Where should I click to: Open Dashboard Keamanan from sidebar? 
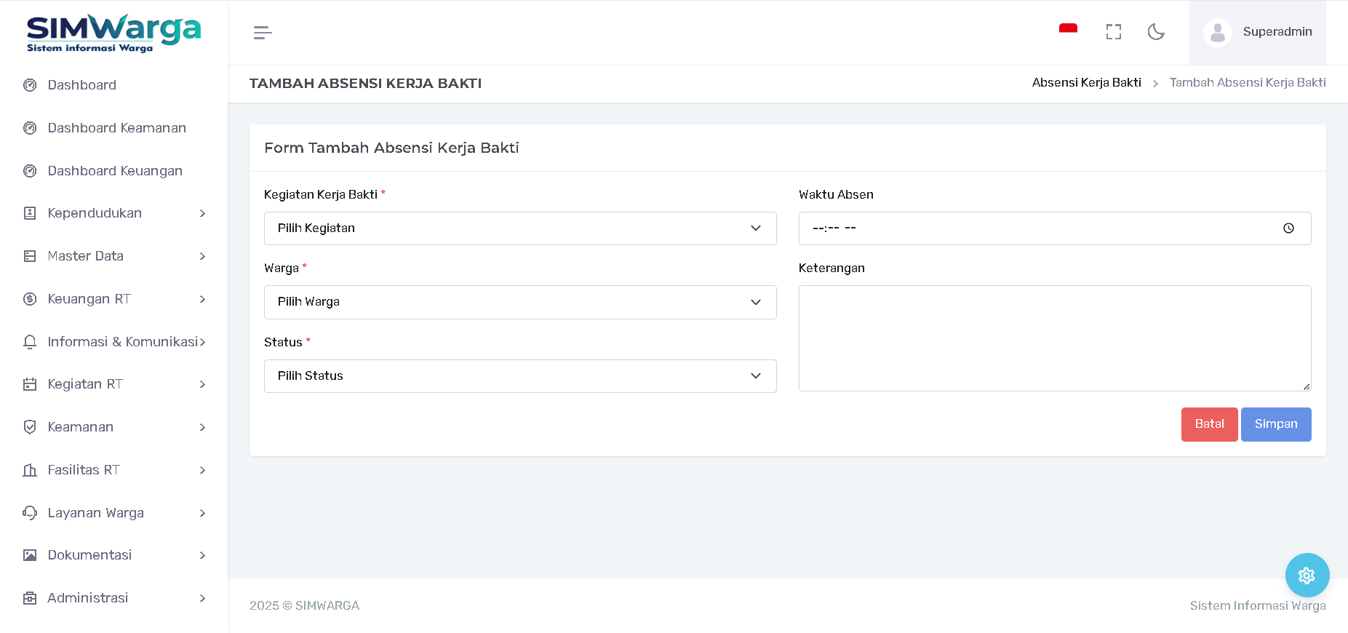[x=116, y=128]
